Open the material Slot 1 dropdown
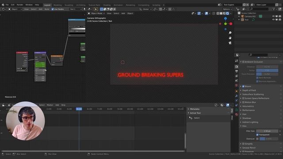 pos(76,9)
